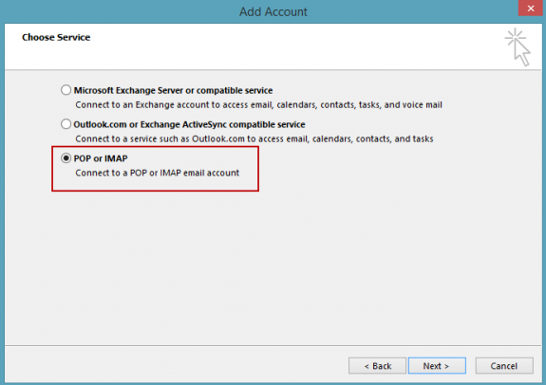Click the 'Add Account' title bar text
This screenshot has width=546, height=385.
273,11
